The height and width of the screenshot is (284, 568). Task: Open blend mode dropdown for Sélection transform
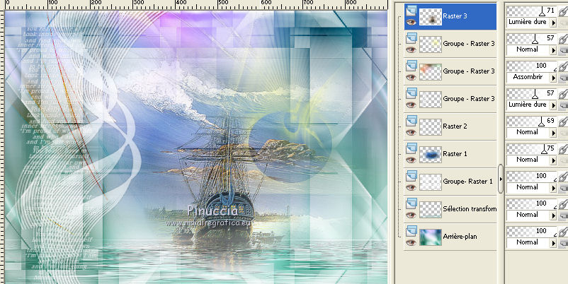click(x=554, y=215)
